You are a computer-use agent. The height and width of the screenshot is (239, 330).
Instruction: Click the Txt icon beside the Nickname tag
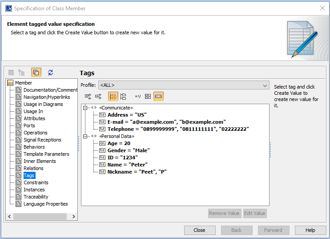click(102, 172)
